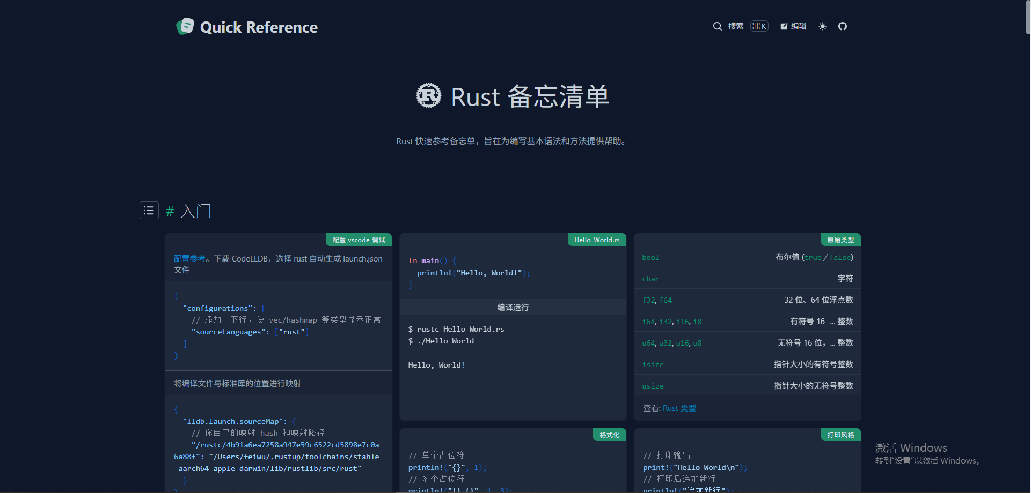The width and height of the screenshot is (1031, 493).
Task: Click the page vertical scrollbar thumb
Action: point(1027,17)
